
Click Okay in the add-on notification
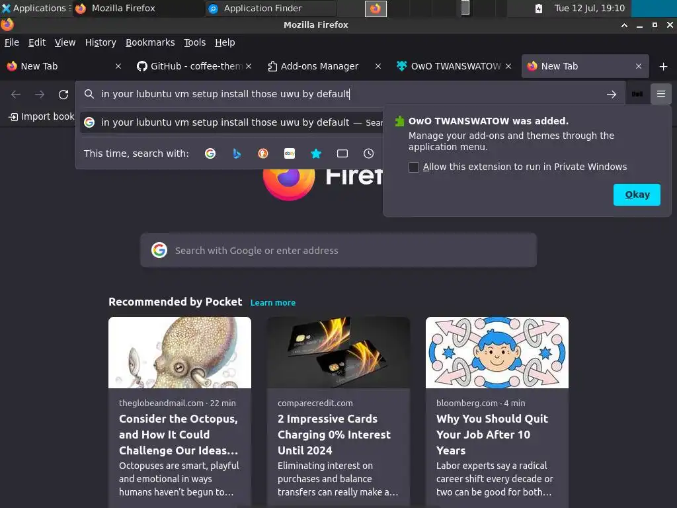(637, 195)
